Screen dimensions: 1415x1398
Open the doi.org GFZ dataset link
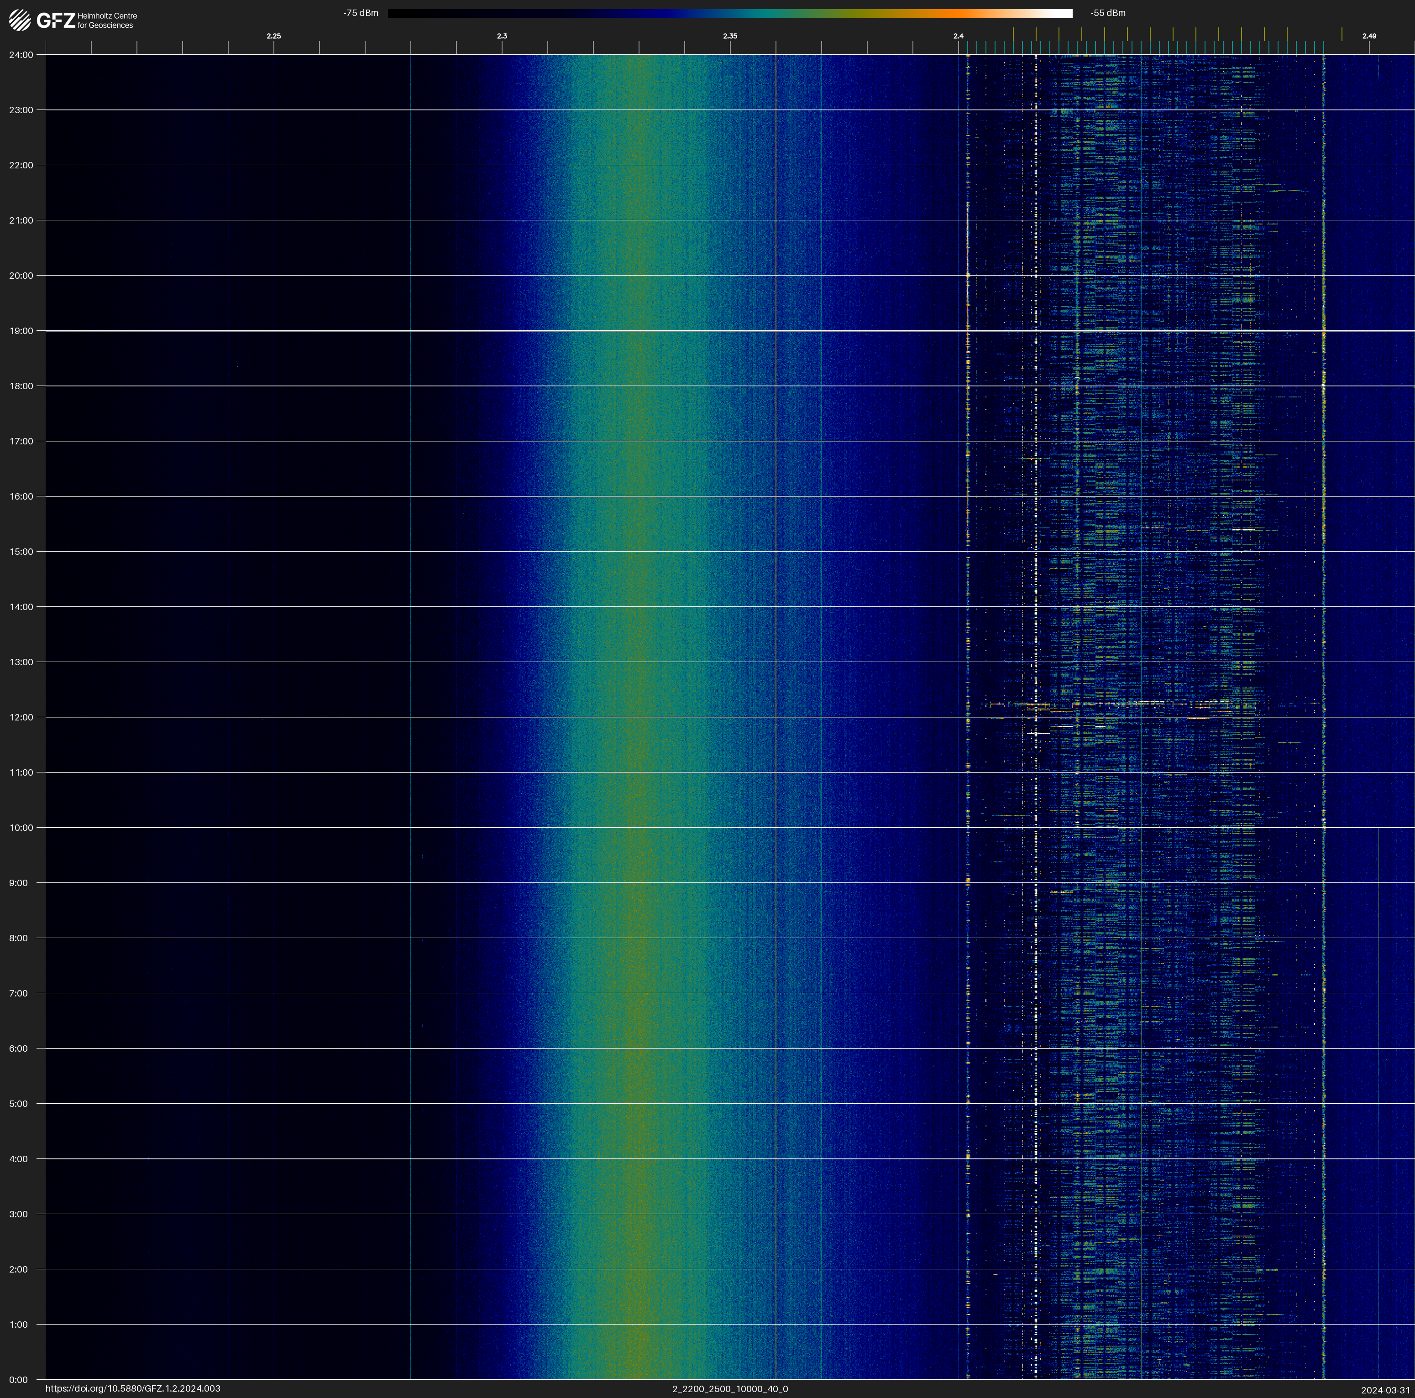point(132,1388)
